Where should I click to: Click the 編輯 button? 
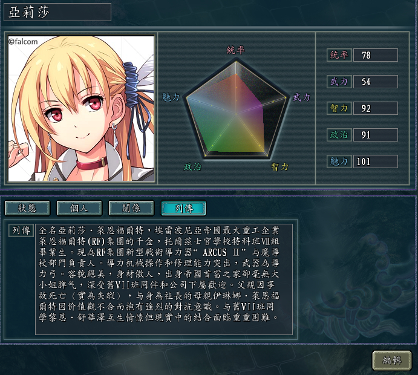click(x=391, y=360)
